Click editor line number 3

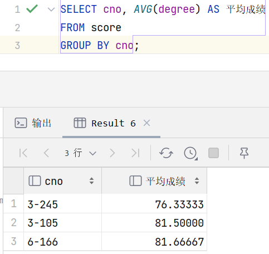[17, 46]
